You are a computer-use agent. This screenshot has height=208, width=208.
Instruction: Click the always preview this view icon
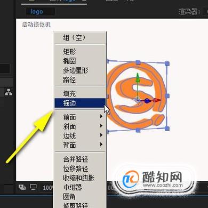pos(22,187)
